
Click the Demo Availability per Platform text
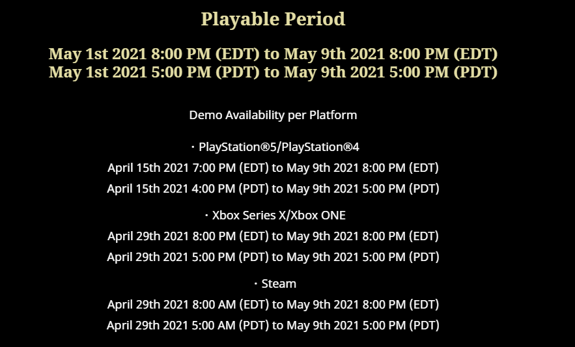273,115
